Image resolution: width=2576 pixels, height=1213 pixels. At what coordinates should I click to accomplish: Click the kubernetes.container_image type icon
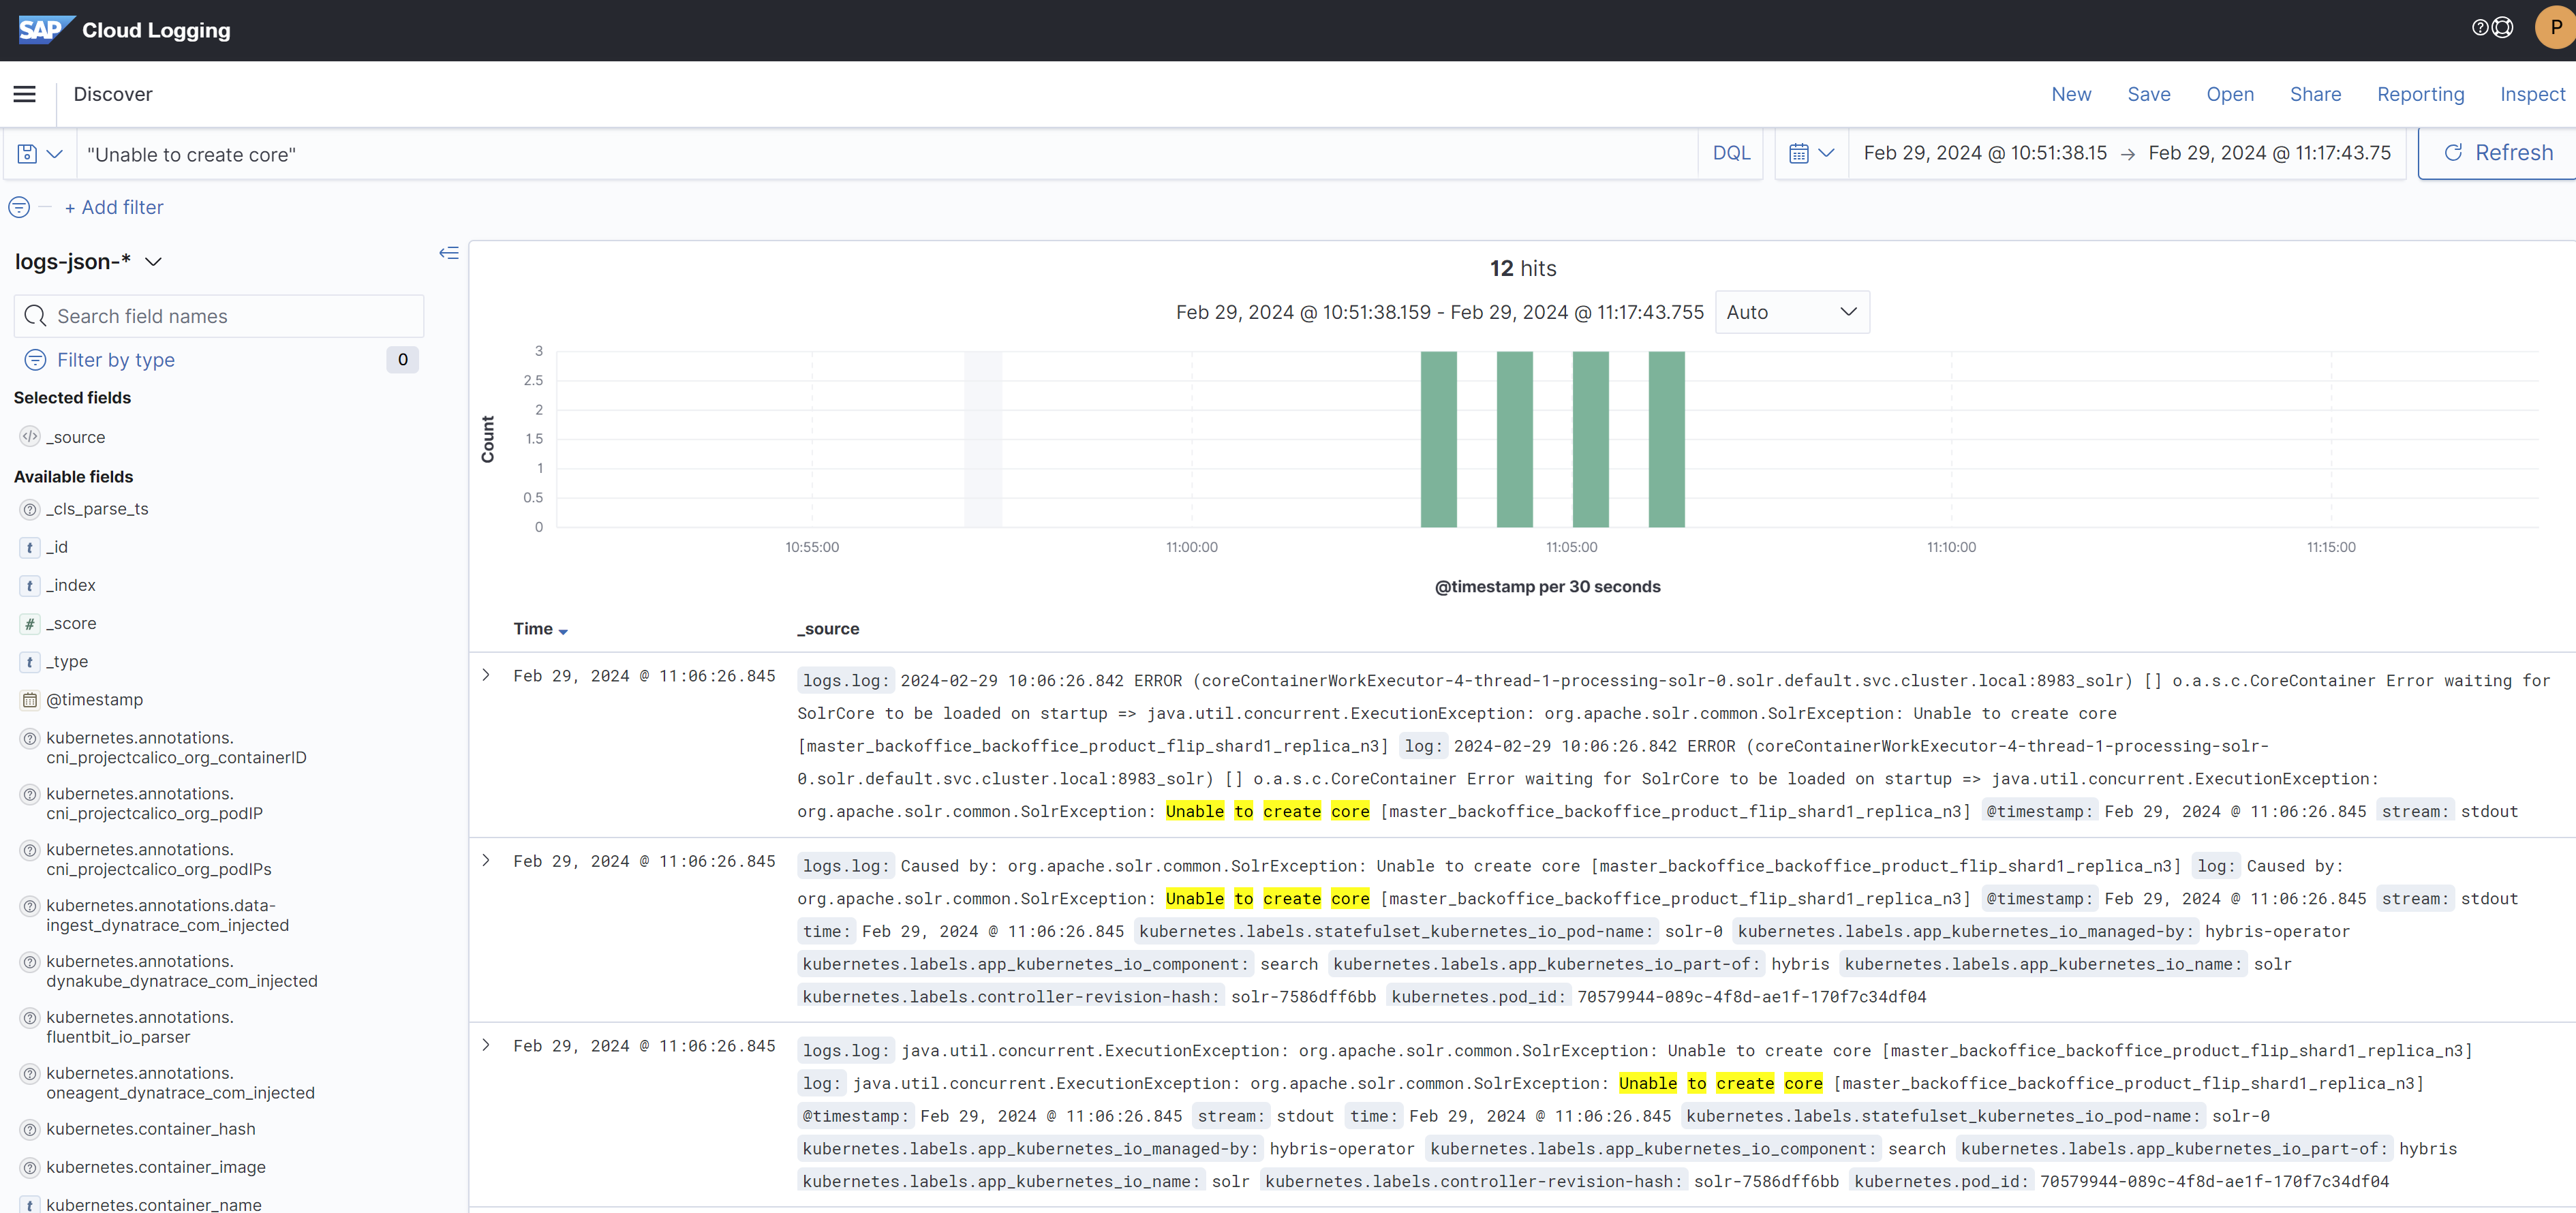30,1167
